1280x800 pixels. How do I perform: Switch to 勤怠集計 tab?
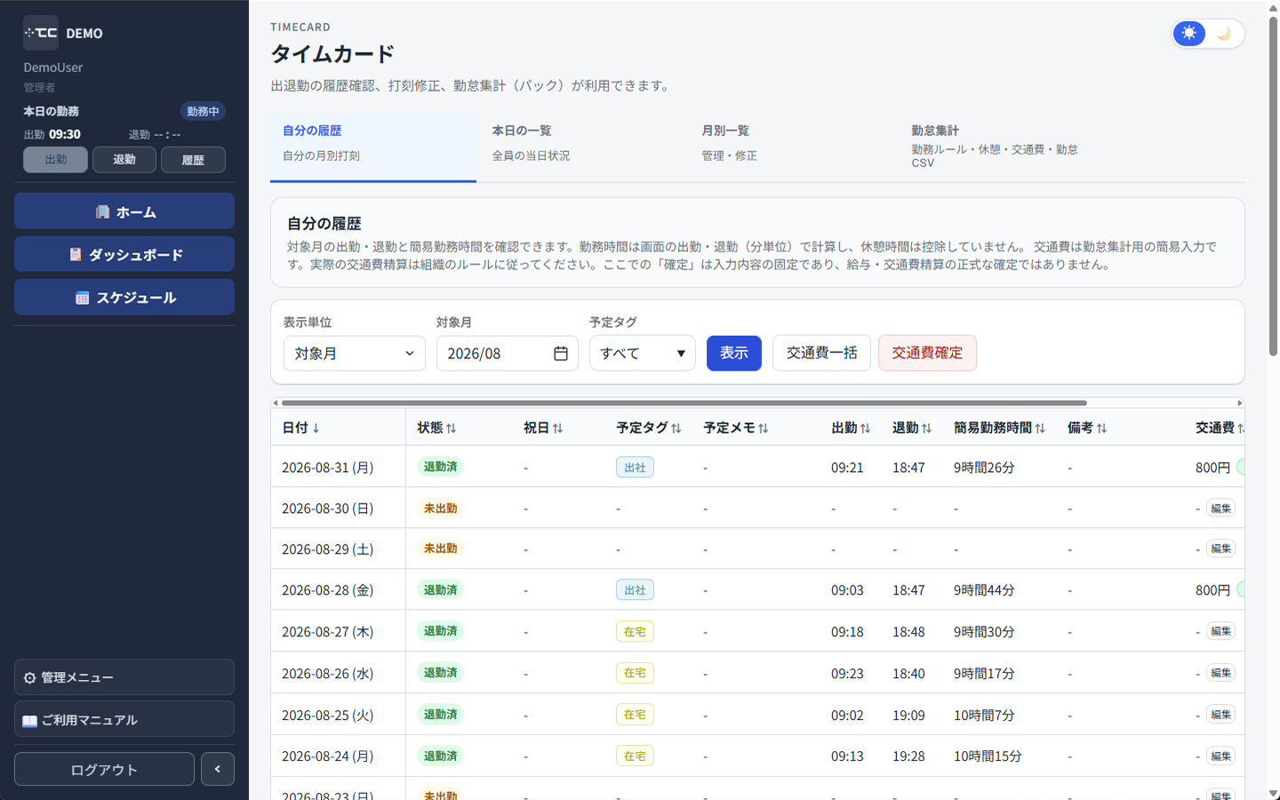coord(1001,147)
